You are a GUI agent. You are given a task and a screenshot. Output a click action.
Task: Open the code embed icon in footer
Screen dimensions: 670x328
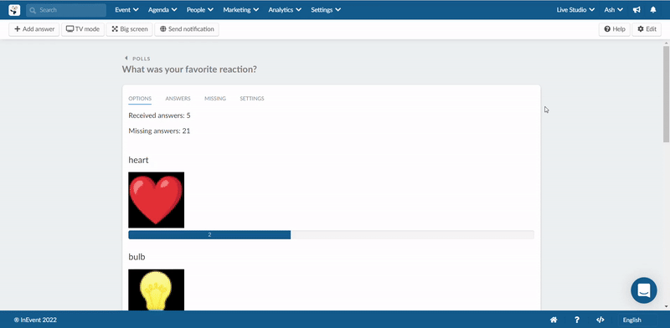pos(600,320)
